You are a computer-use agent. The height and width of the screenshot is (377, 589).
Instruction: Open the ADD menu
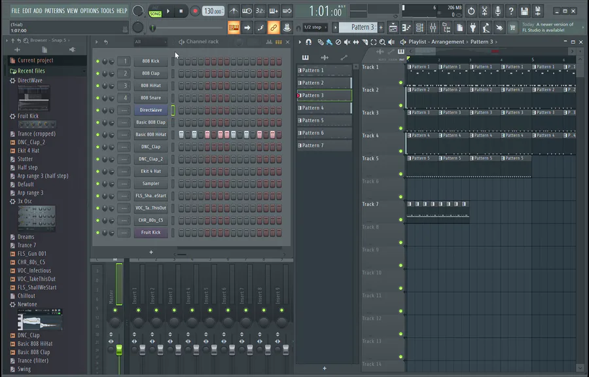pyautogui.click(x=37, y=11)
